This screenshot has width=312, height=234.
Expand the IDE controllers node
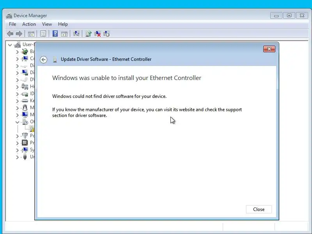click(x=17, y=94)
